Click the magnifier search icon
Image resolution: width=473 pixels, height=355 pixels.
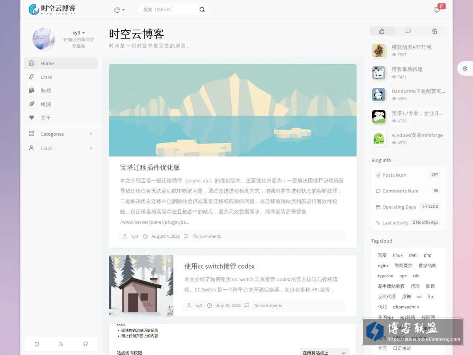[x=202, y=10]
